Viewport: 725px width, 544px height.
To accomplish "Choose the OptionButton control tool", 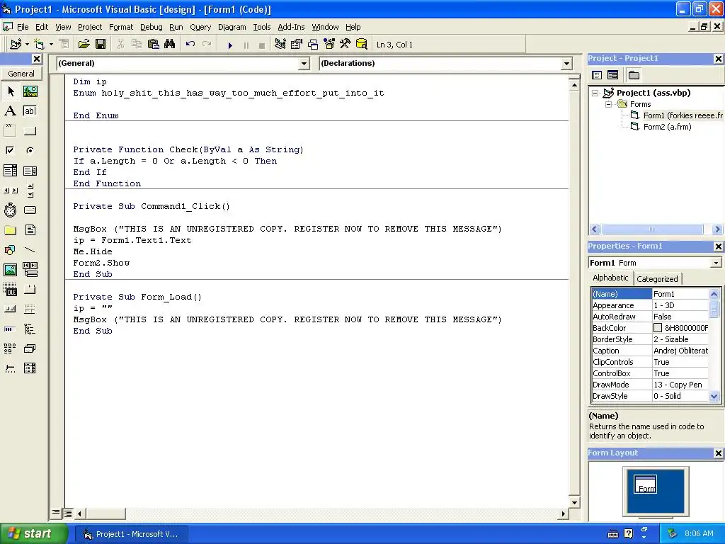I will [x=30, y=150].
